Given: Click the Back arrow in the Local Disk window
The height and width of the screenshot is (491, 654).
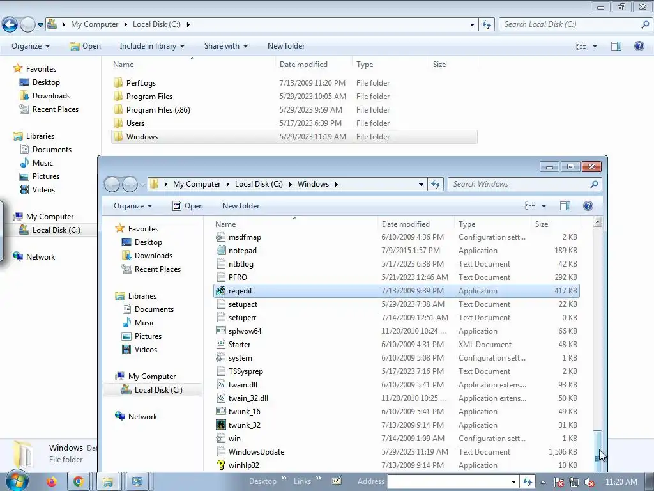Looking at the screenshot, I should [10, 25].
